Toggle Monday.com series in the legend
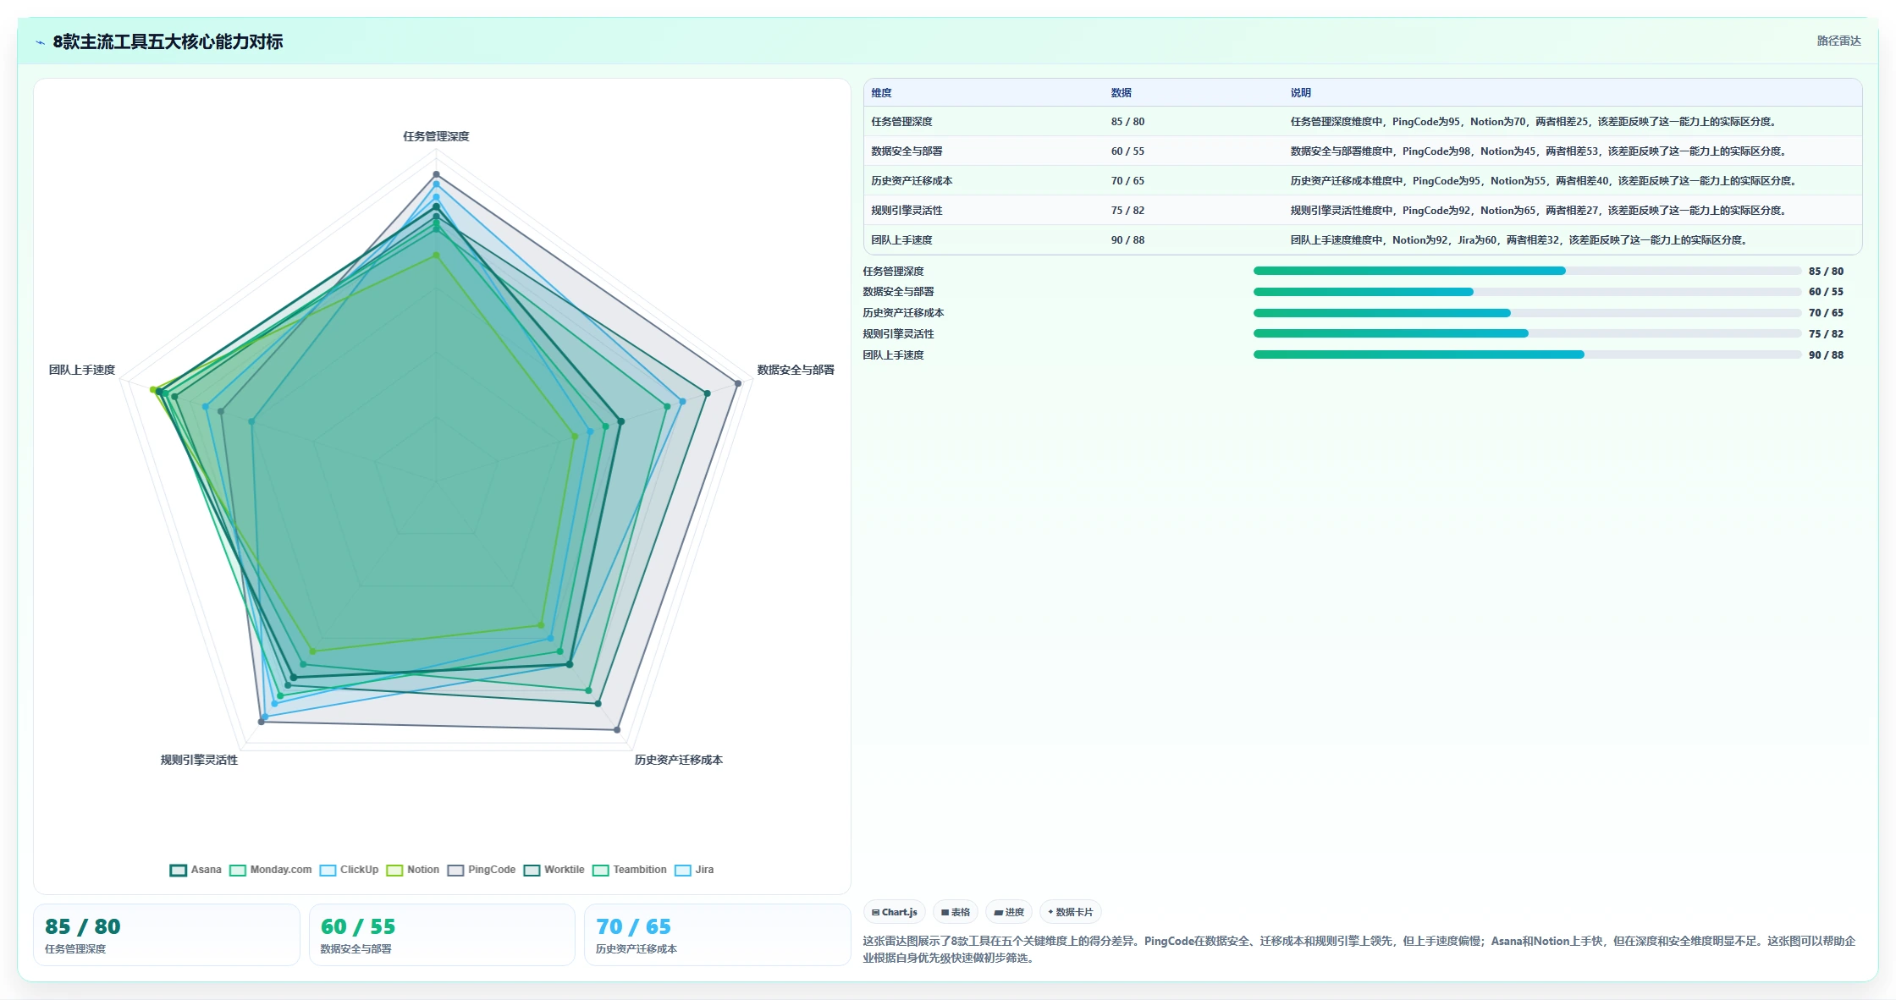 271,870
